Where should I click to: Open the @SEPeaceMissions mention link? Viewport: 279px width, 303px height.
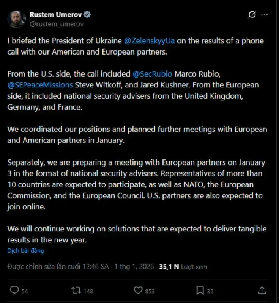pos(33,85)
